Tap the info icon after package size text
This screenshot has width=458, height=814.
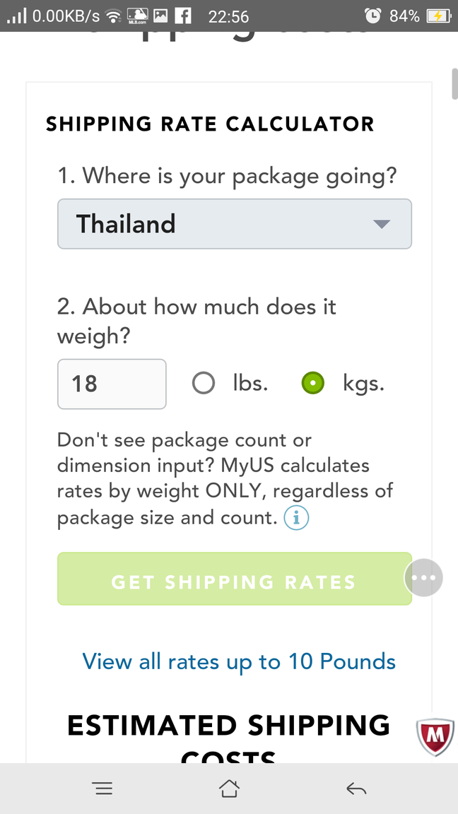point(297,517)
